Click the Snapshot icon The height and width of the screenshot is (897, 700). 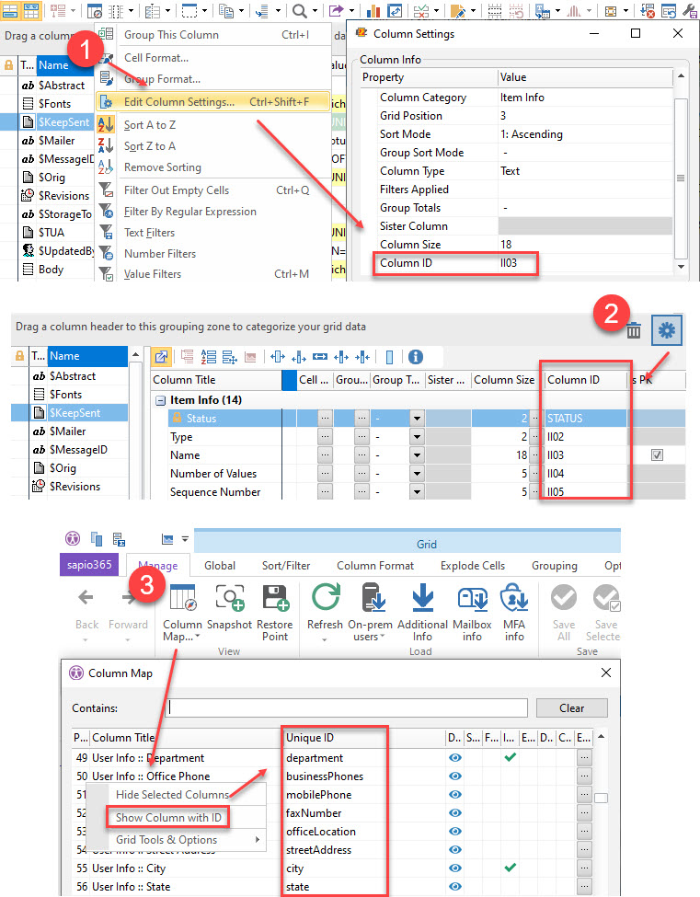[x=229, y=601]
